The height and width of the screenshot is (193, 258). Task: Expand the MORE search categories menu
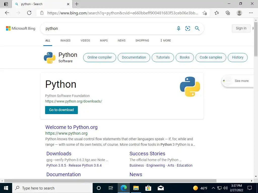point(166,40)
